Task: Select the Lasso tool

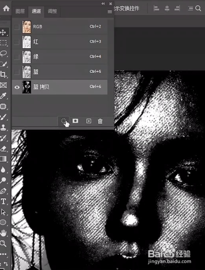Action: [x=3, y=54]
